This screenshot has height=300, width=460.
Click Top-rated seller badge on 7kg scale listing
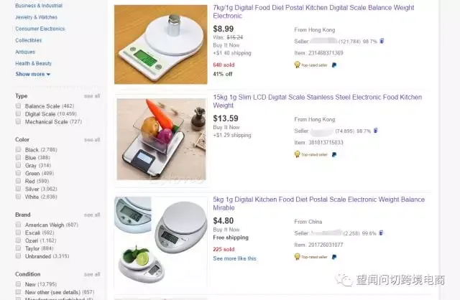point(311,65)
